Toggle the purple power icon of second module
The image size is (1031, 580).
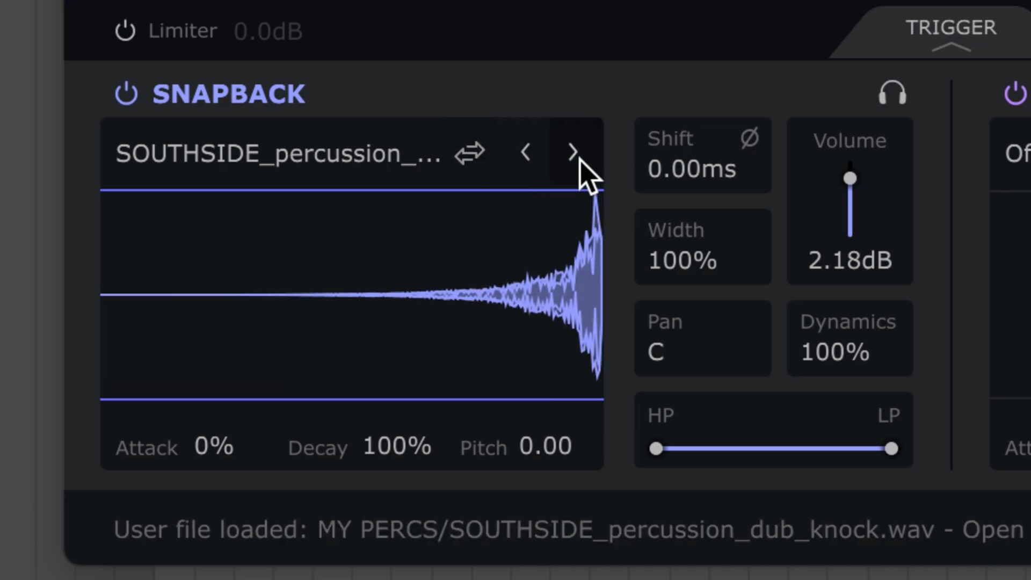tap(1015, 94)
